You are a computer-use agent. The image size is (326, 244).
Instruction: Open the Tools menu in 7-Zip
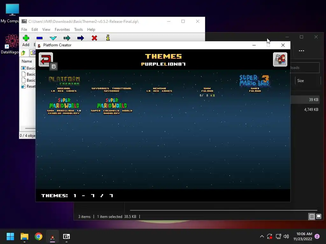pyautogui.click(x=78, y=30)
